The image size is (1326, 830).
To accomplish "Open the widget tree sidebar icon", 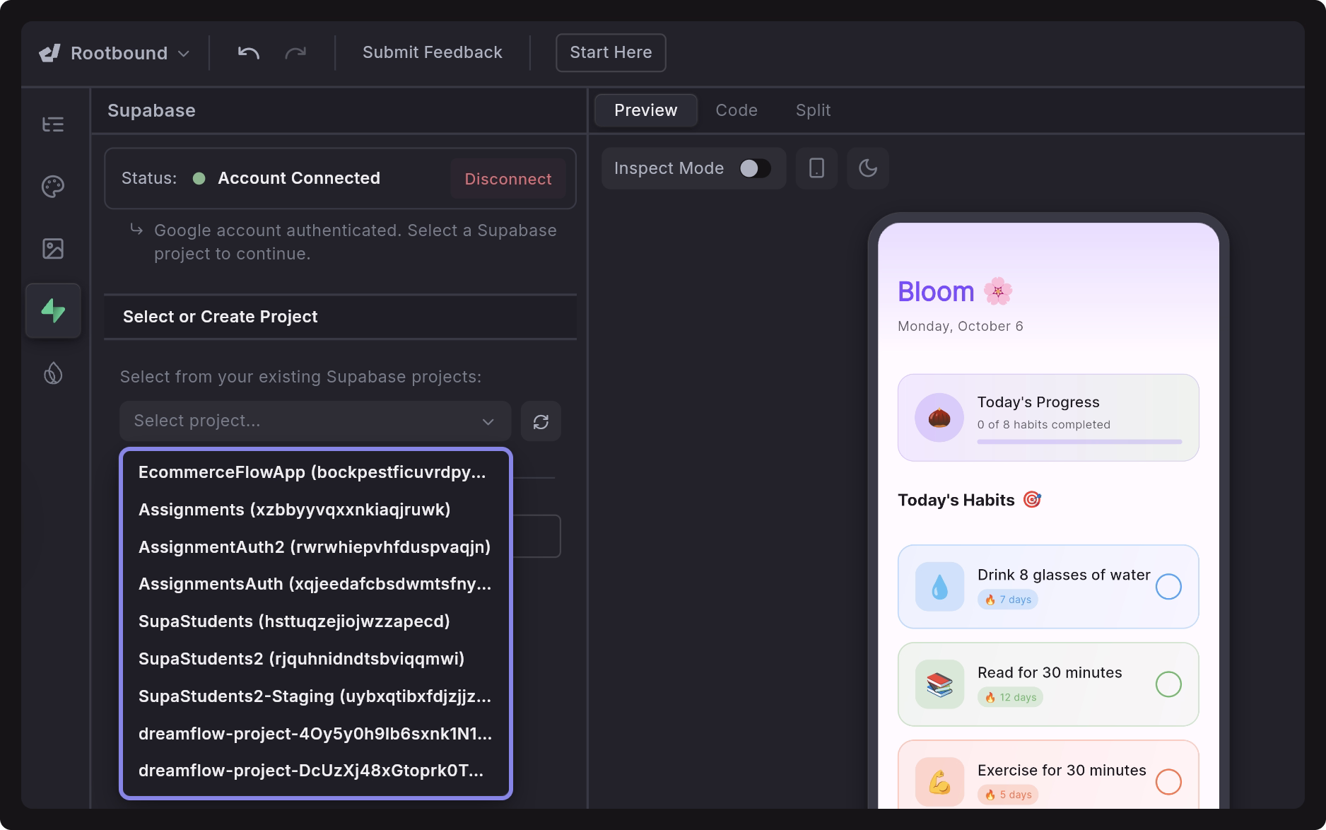I will 53,124.
